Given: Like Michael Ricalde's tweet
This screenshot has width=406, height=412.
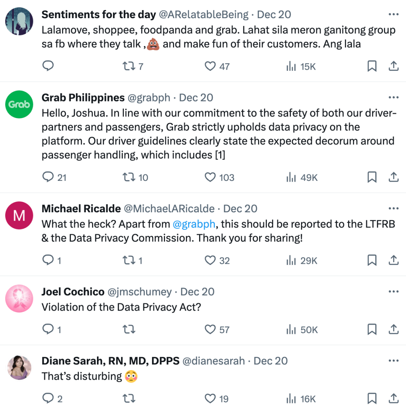Looking at the screenshot, I should pos(210,261).
